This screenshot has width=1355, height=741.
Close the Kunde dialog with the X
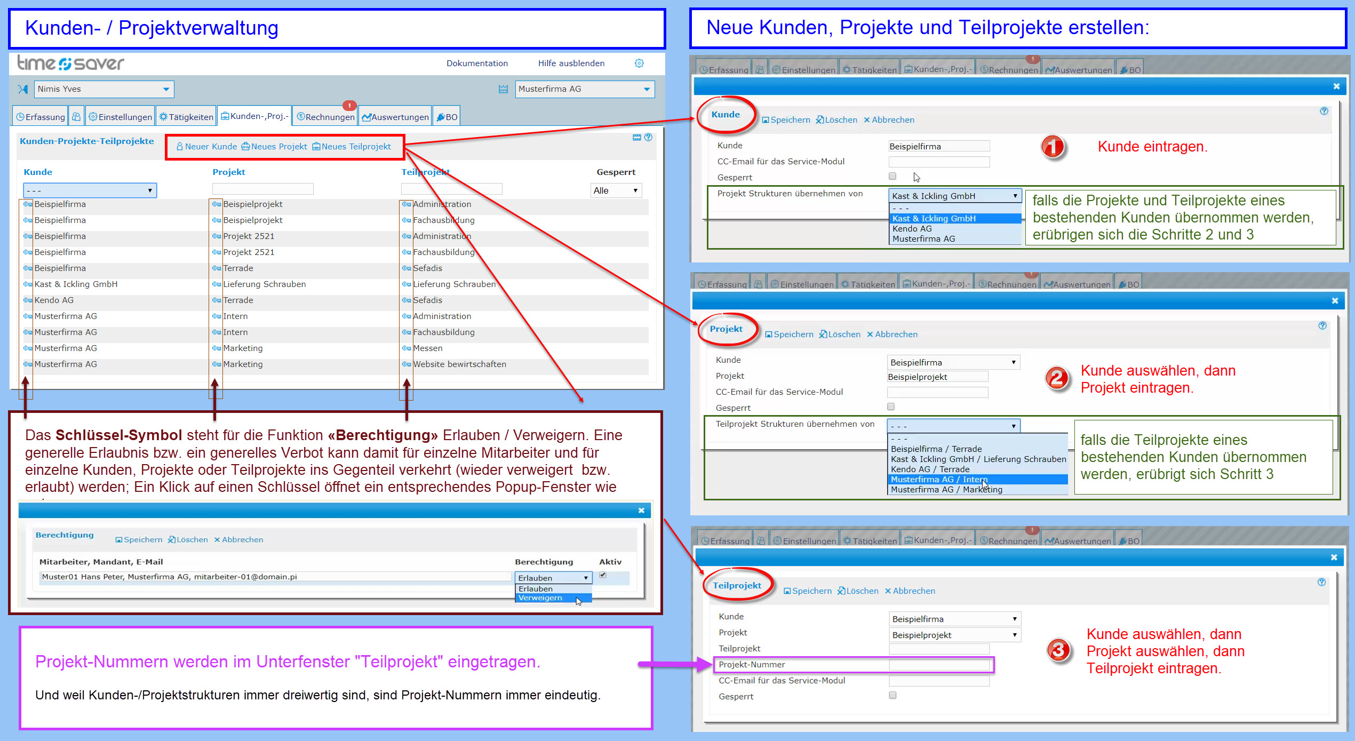pyautogui.click(x=1336, y=86)
